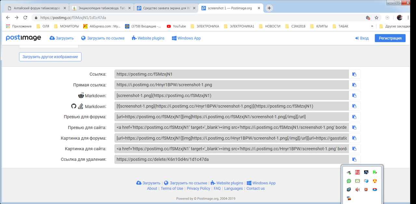Open the YouTube bookmark
Image resolution: width=416 pixels, height=204 pixels.
coord(176,26)
